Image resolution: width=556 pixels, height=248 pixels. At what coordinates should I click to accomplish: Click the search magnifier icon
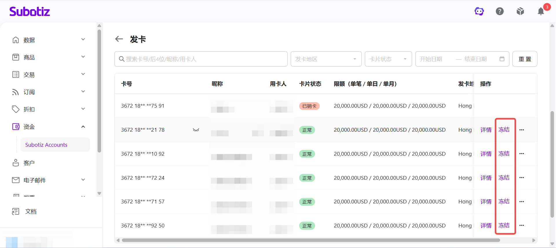pyautogui.click(x=122, y=59)
